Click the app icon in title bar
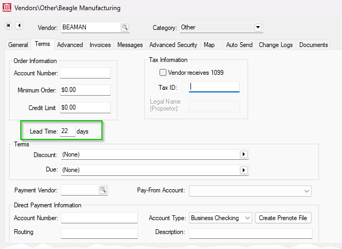 [x=7, y=8]
